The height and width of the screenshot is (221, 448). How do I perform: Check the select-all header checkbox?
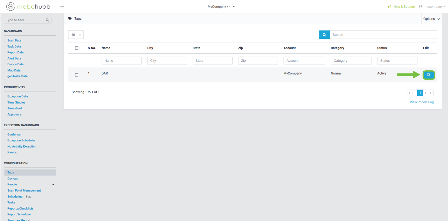[77, 48]
